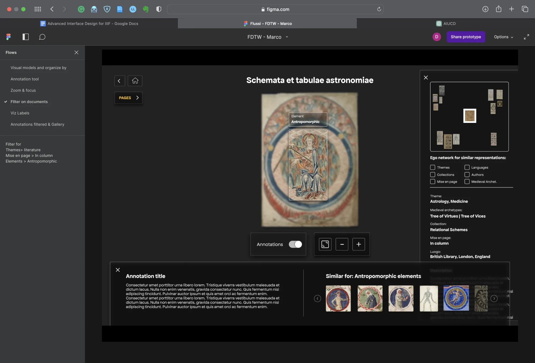Click the prototype back arrow button

click(x=120, y=81)
